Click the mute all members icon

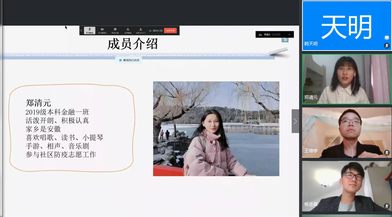(128, 30)
